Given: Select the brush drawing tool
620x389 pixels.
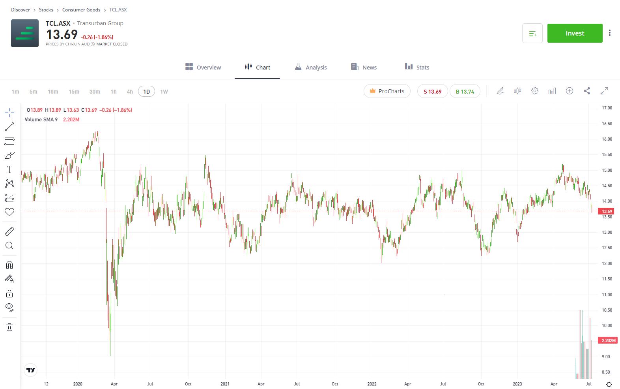Looking at the screenshot, I should pos(9,156).
